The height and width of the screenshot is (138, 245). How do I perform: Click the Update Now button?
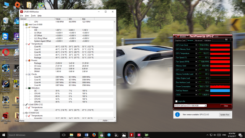225,115
